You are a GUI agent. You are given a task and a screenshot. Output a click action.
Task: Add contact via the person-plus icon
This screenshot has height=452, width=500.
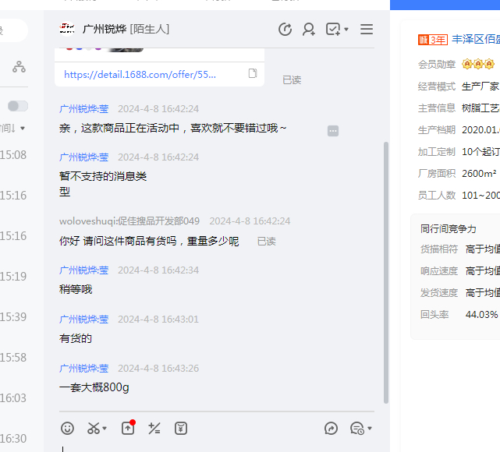[309, 30]
